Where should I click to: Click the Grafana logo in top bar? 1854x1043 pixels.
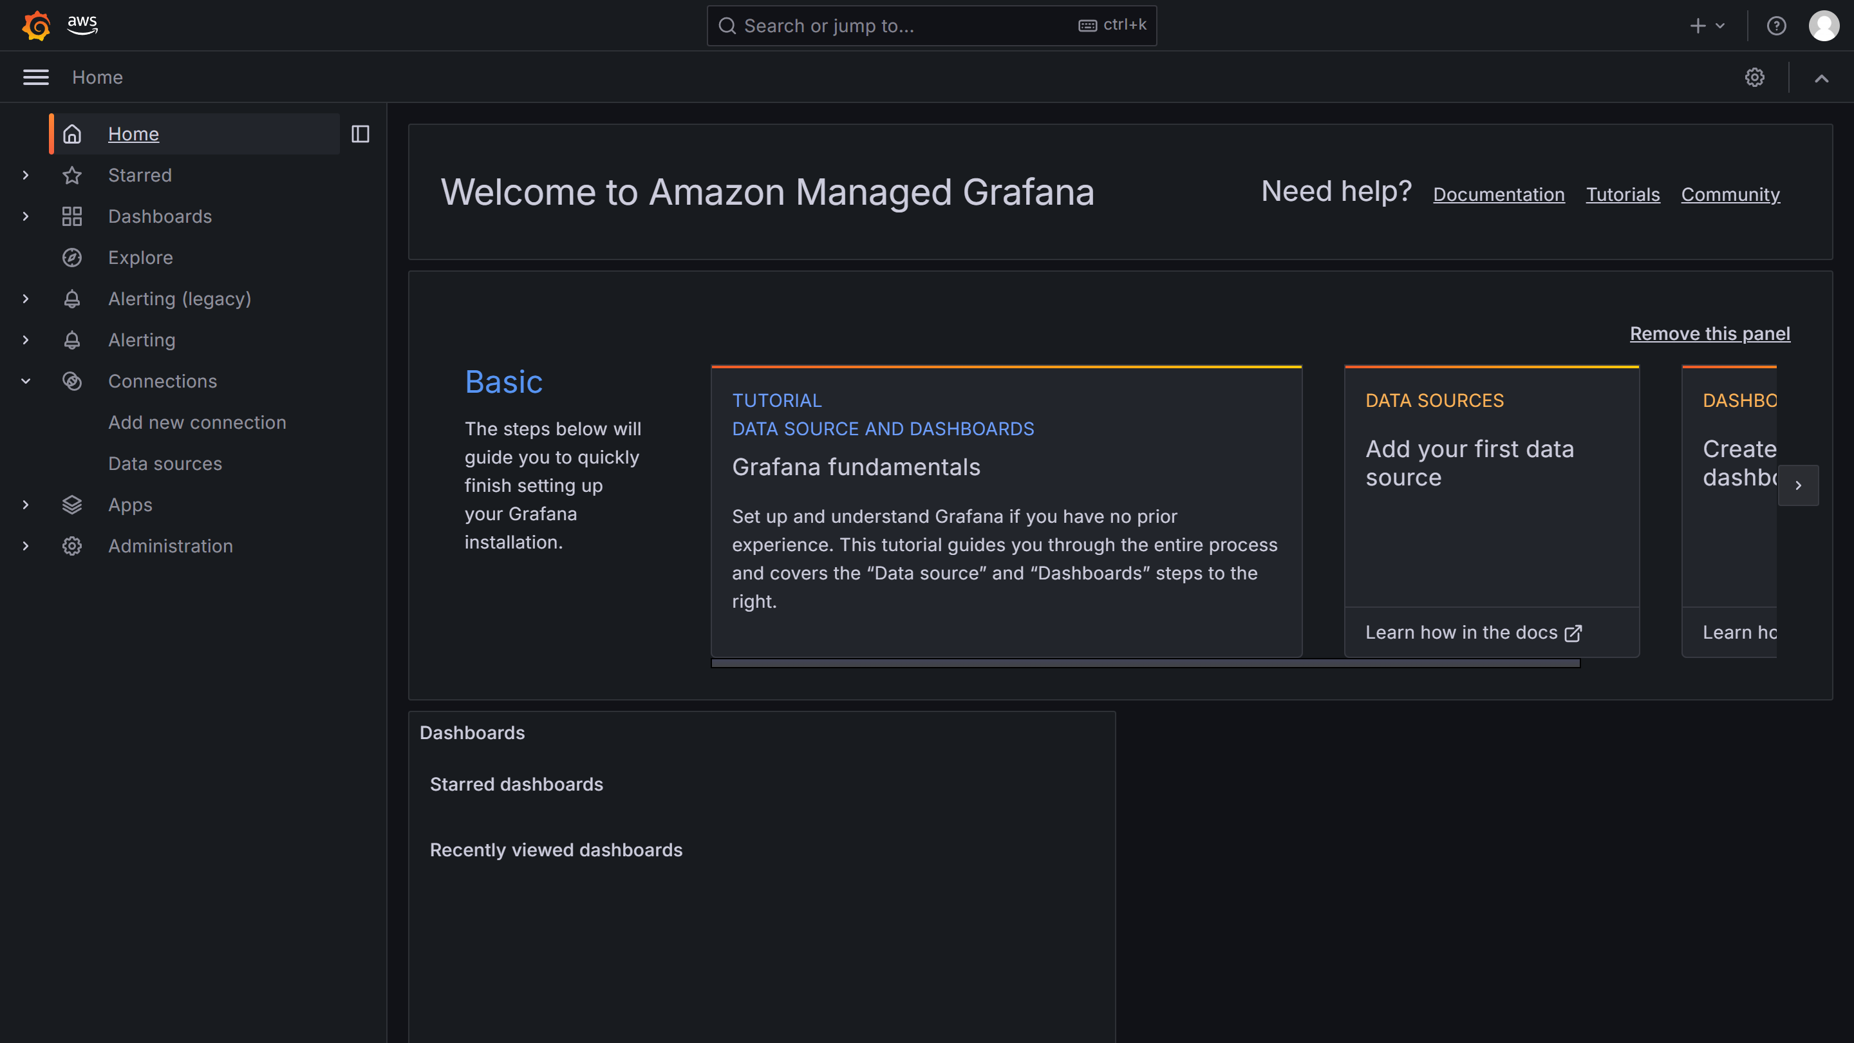point(37,26)
